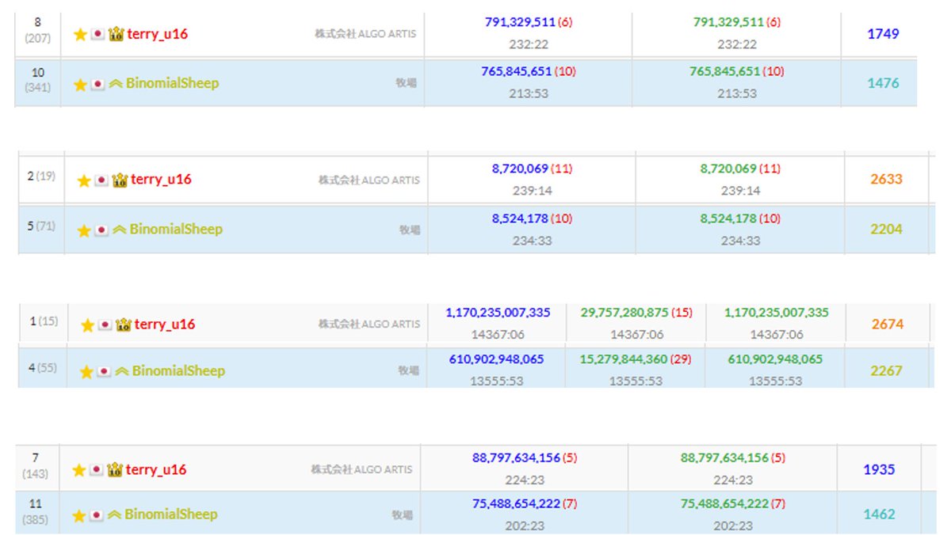Open BinomialSheep profile from the rank 10 (341) row

coord(171,83)
